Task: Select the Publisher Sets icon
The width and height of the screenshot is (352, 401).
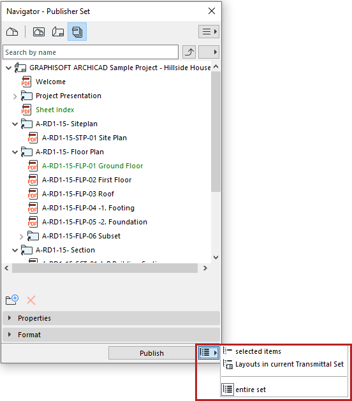Action: point(77,32)
